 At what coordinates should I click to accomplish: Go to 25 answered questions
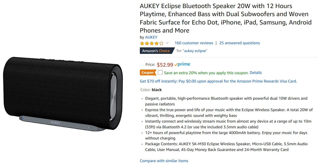click(x=239, y=43)
